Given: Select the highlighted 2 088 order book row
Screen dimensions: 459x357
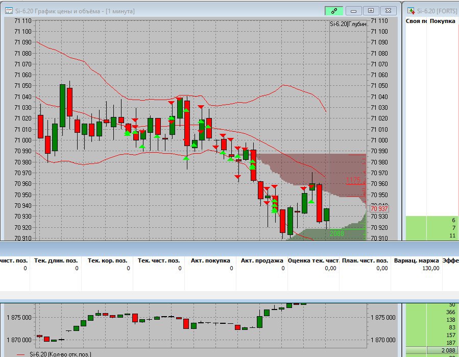Looking at the screenshot, I should click(431, 350).
